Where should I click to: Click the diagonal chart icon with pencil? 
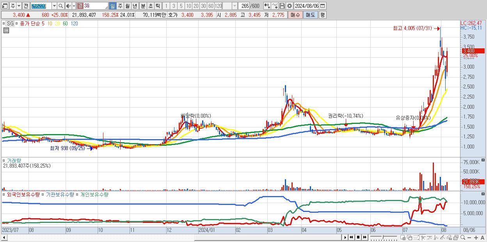443,238
